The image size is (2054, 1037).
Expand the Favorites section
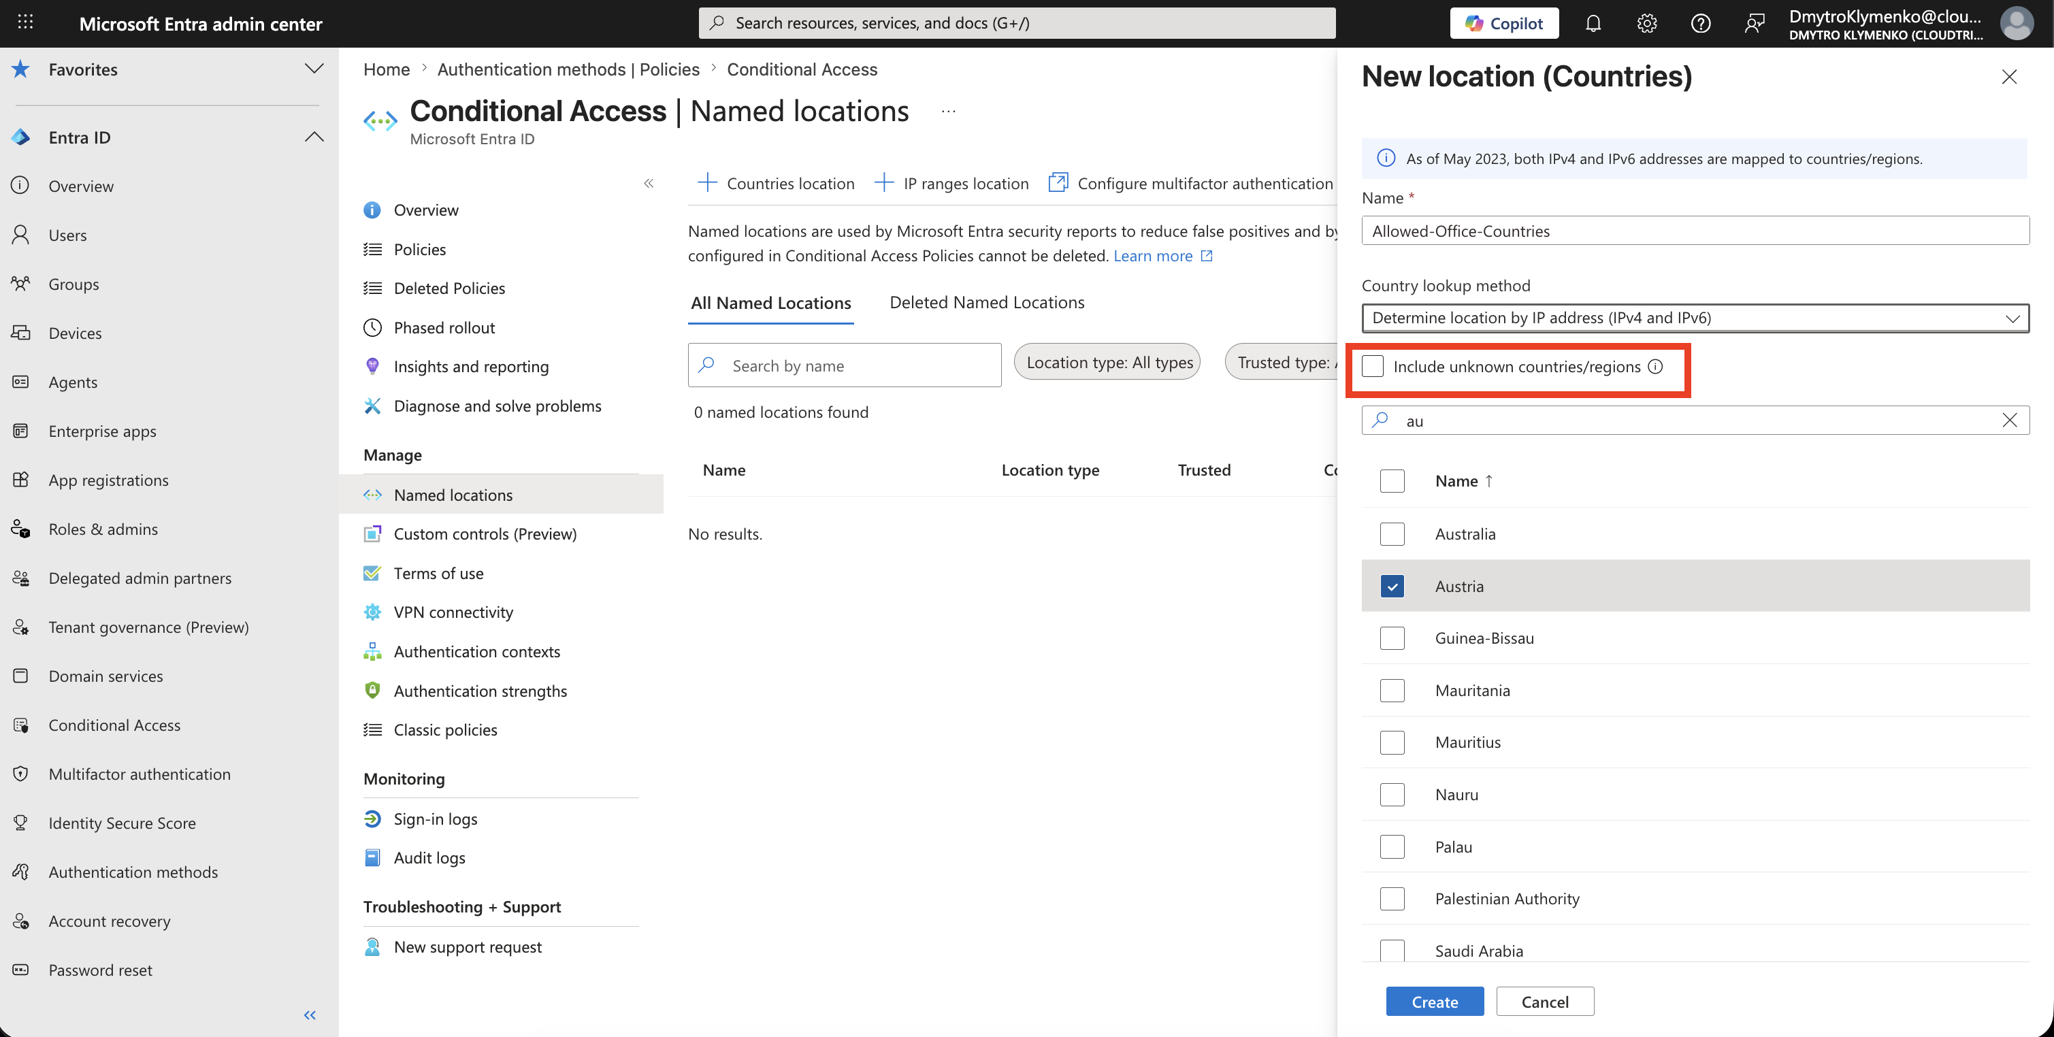[x=314, y=69]
